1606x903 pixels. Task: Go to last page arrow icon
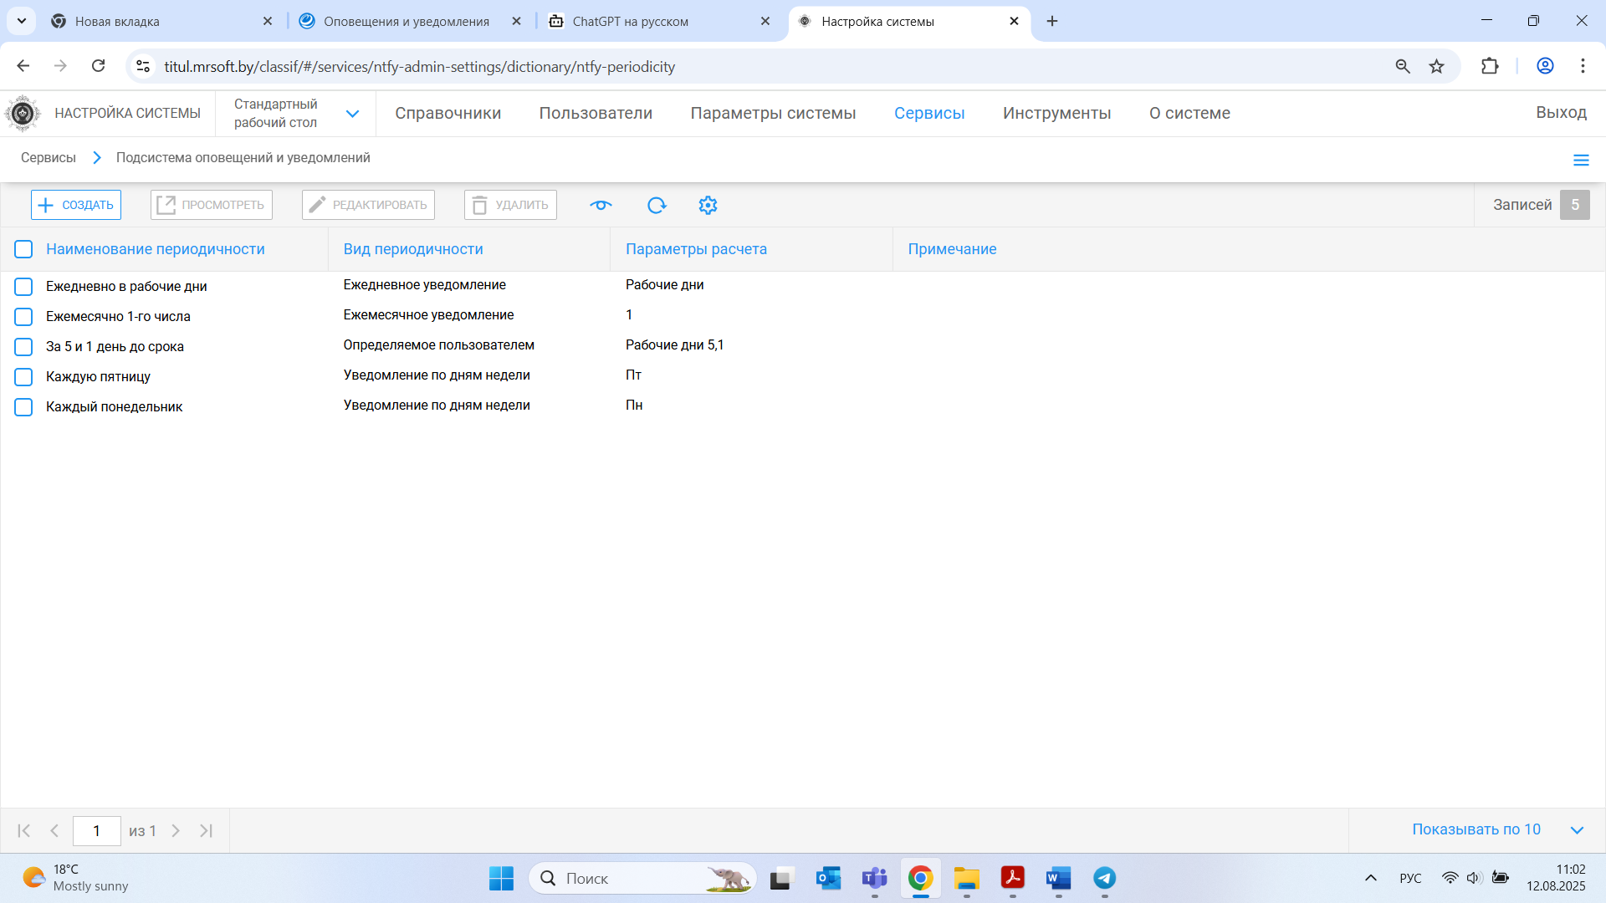coord(206,830)
